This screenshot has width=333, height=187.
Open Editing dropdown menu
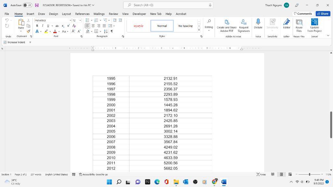click(209, 25)
